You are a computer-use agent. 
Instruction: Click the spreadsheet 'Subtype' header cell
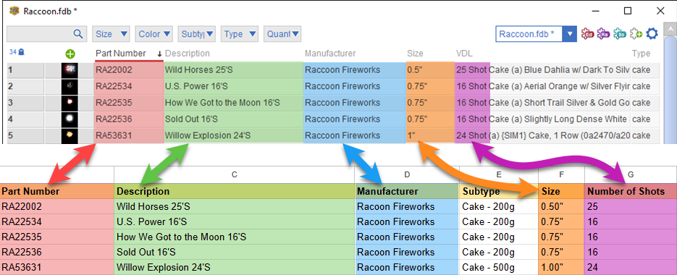pyautogui.click(x=499, y=191)
